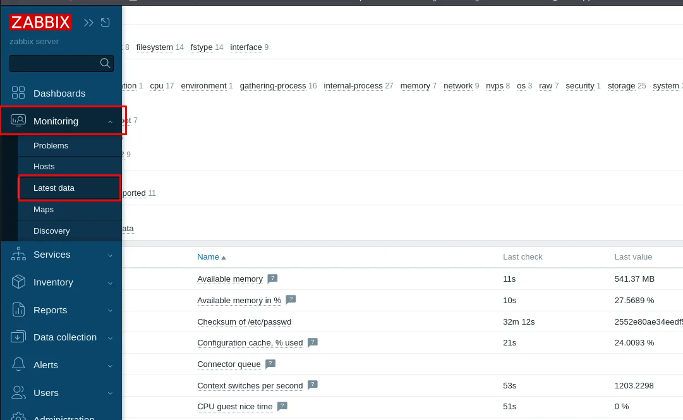Expand the Data collection menu chevron
683x420 pixels.
point(110,338)
